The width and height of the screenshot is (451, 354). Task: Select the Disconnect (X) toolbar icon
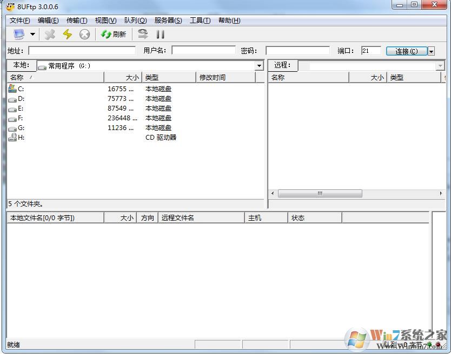pos(50,34)
